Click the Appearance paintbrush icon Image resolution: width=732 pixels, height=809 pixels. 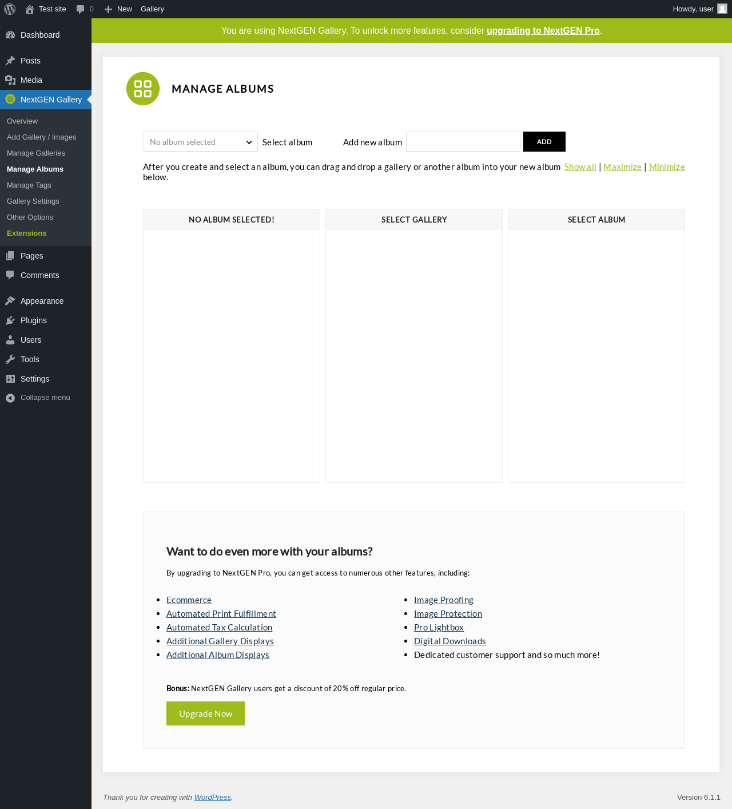click(x=10, y=301)
